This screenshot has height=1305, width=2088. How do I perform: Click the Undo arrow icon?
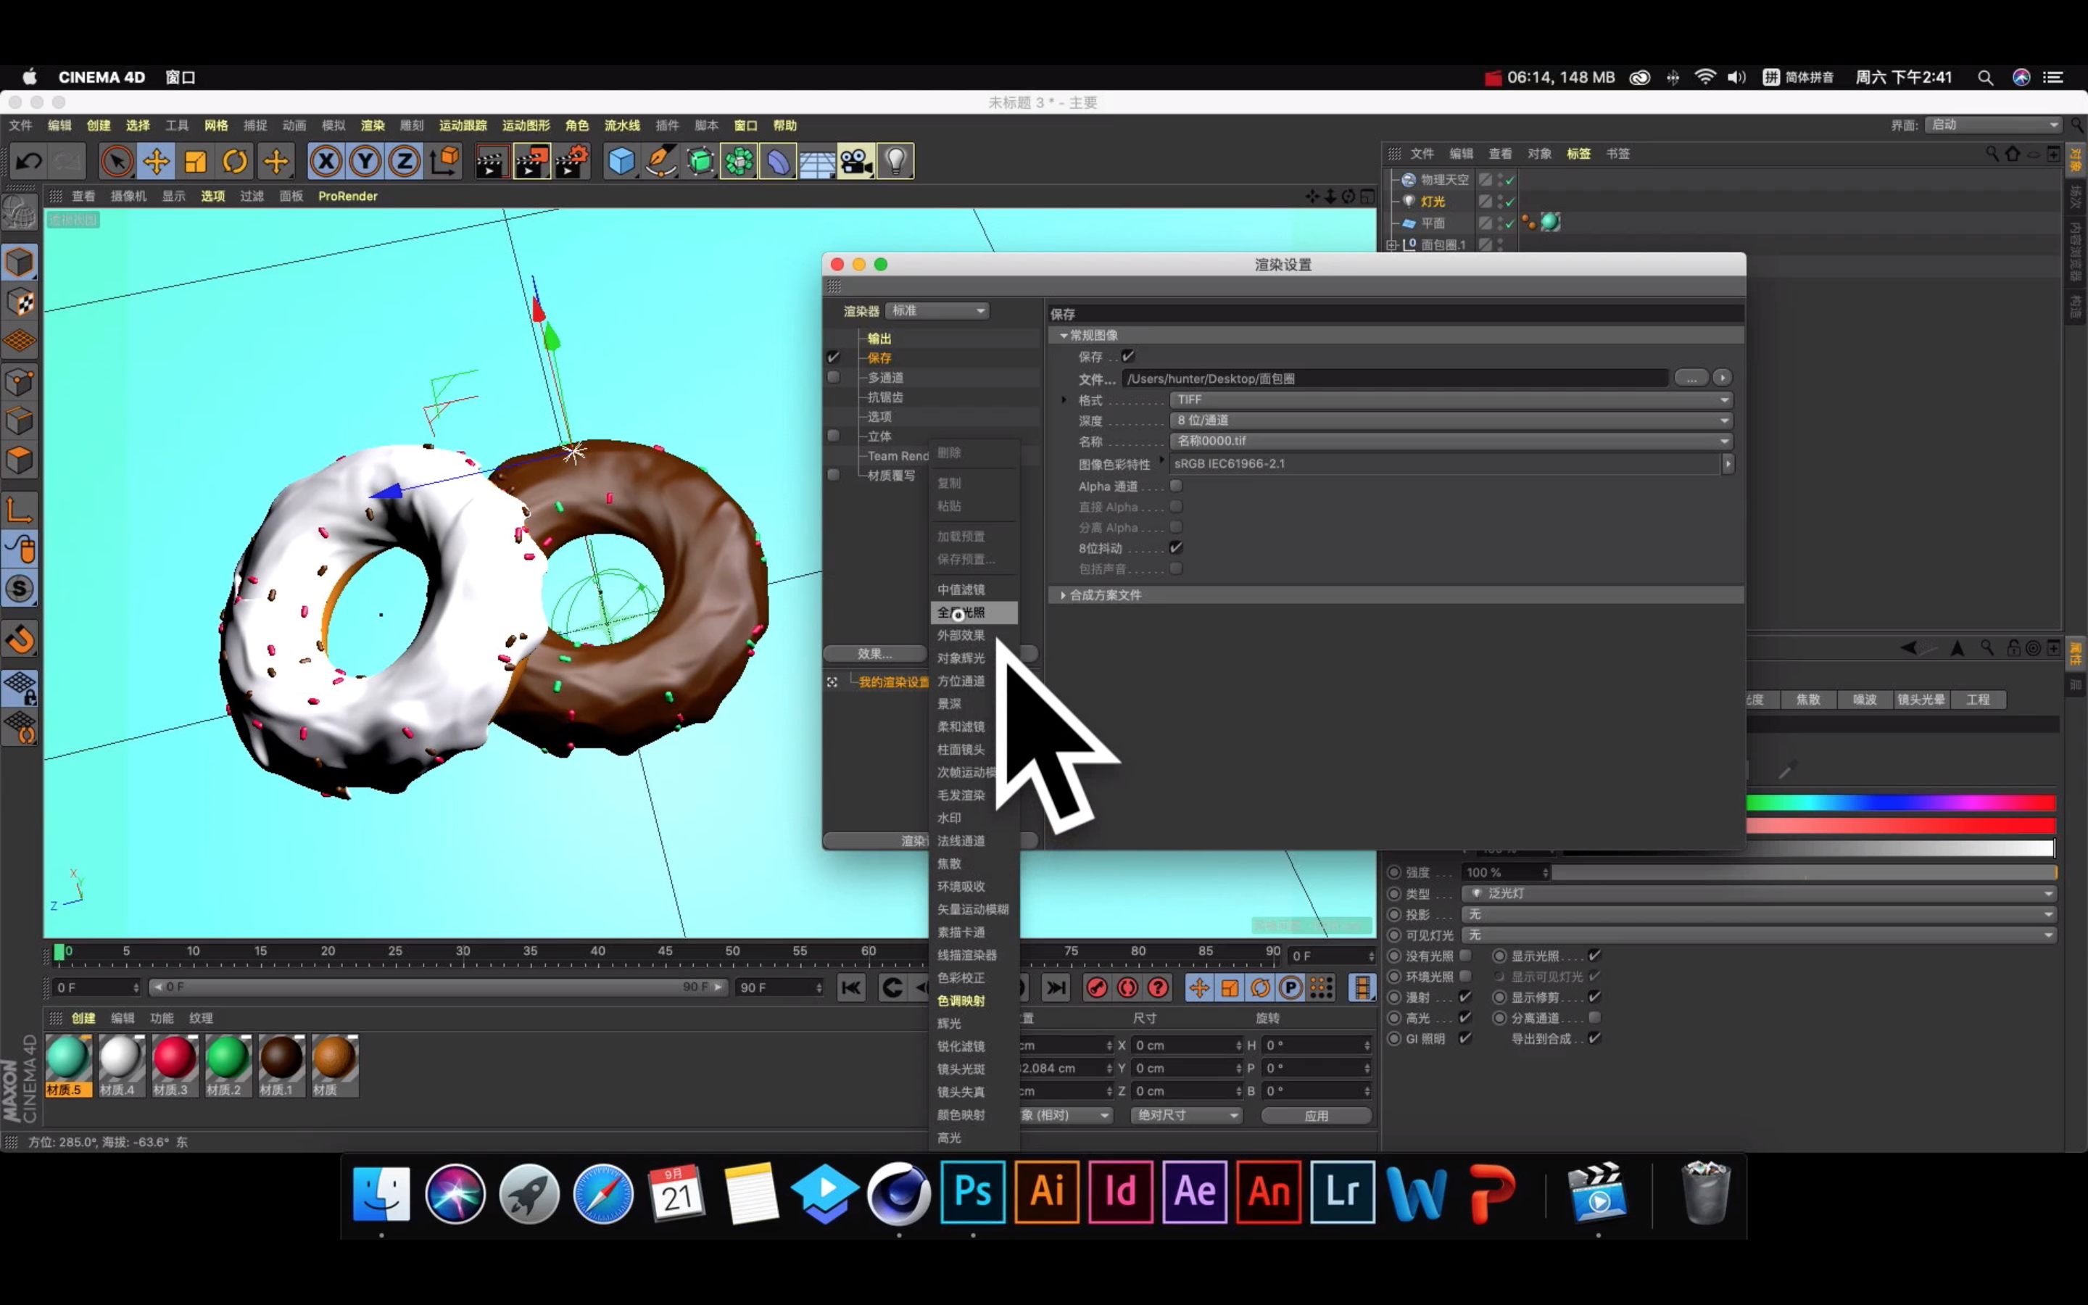(28, 162)
